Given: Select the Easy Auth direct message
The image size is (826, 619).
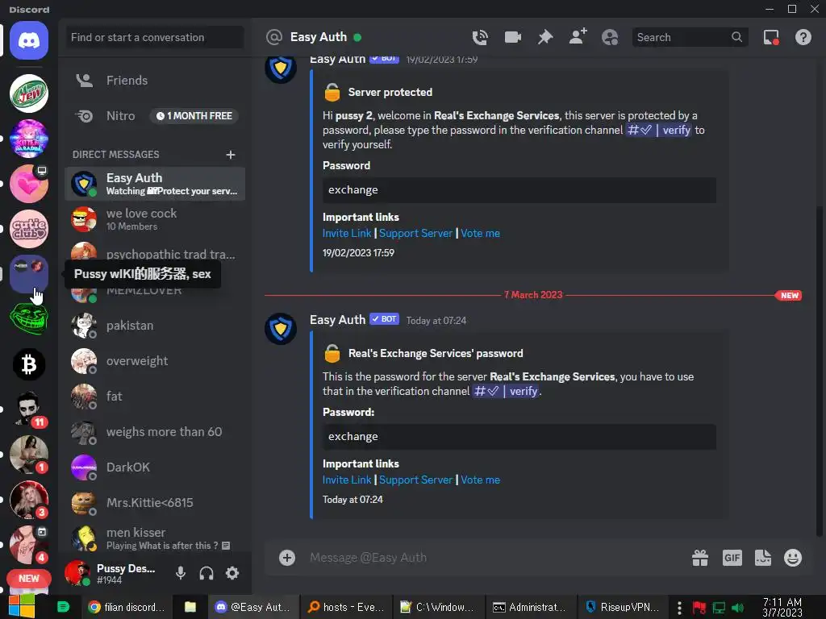Looking at the screenshot, I should click(155, 184).
